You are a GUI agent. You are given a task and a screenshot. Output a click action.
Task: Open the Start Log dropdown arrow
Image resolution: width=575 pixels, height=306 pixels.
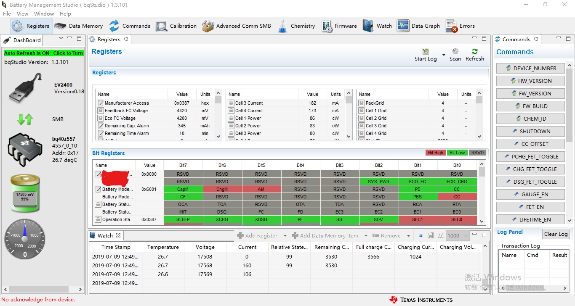[444, 55]
